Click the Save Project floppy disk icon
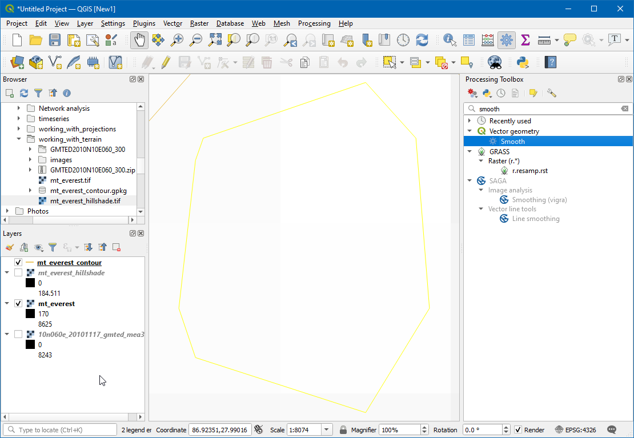Viewport: 634px width, 438px height. [54, 40]
